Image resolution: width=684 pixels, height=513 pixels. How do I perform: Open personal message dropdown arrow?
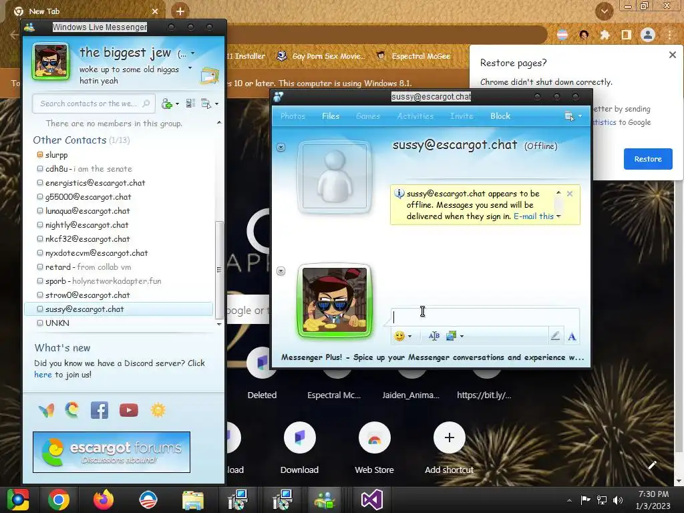tap(190, 68)
